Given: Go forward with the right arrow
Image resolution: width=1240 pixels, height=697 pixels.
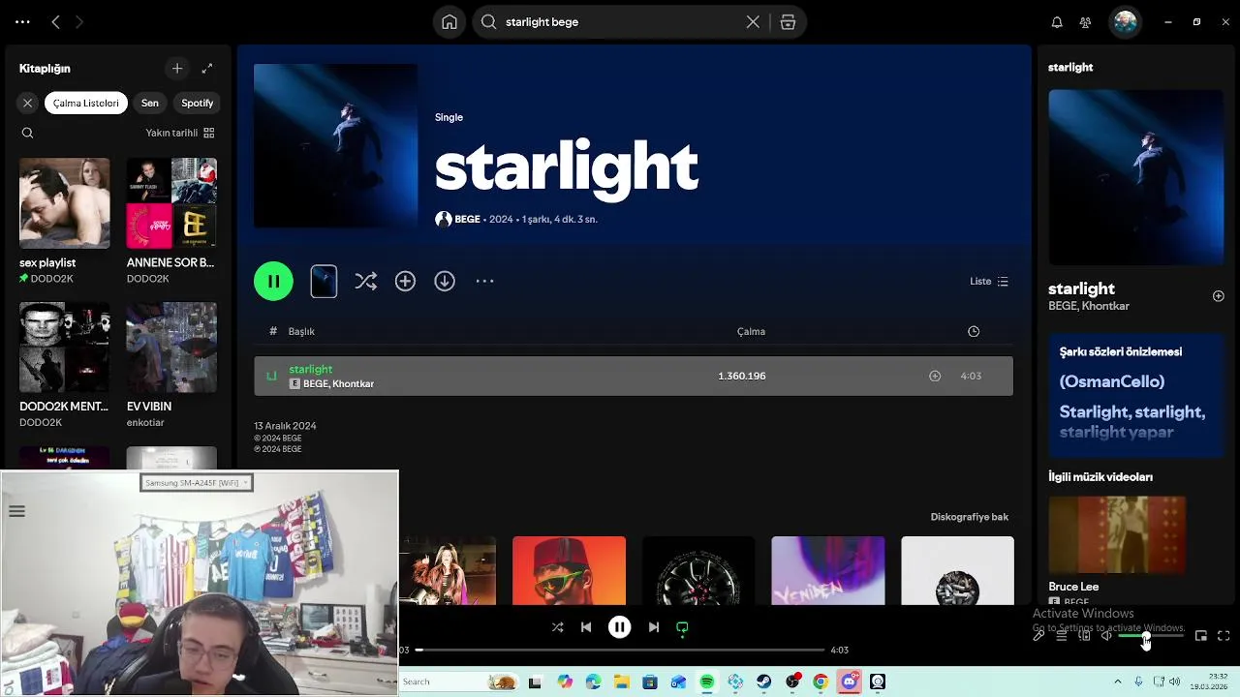Looking at the screenshot, I should click(79, 21).
